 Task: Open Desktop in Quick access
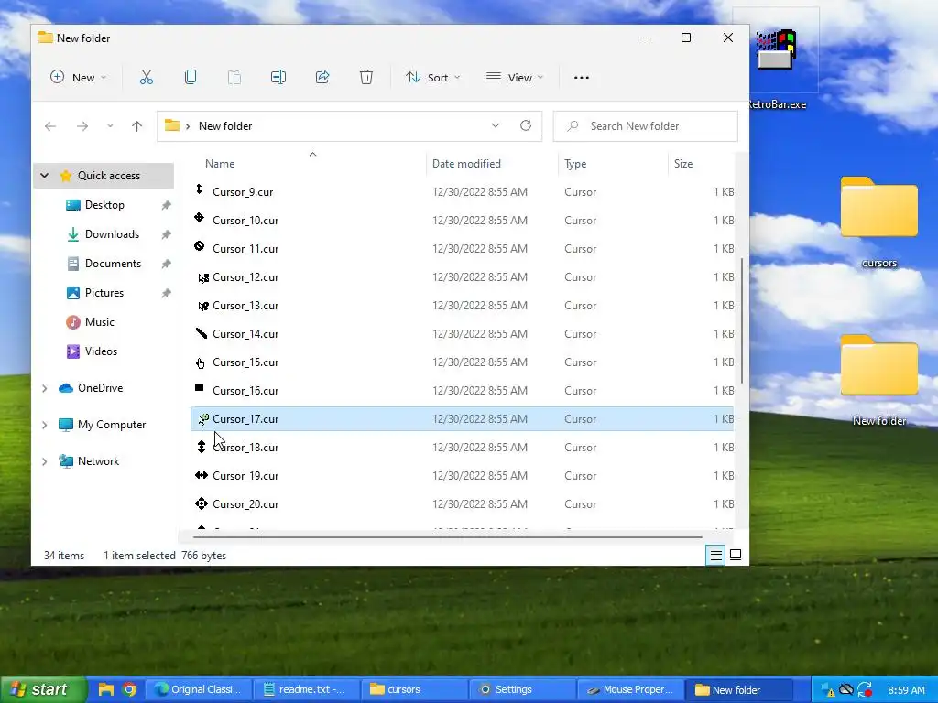coord(104,204)
